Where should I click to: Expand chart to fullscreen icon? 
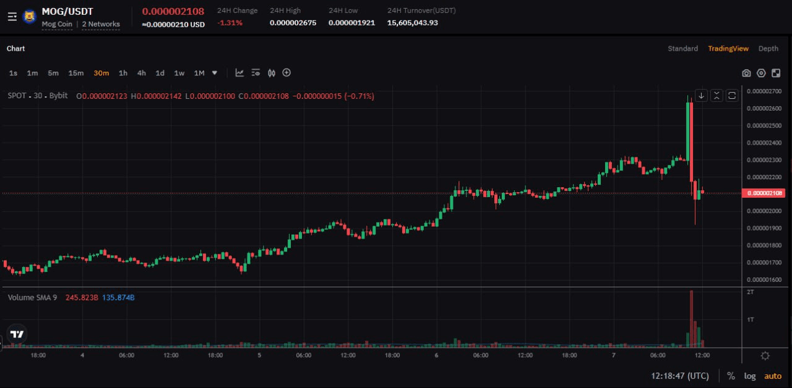pyautogui.click(x=776, y=73)
